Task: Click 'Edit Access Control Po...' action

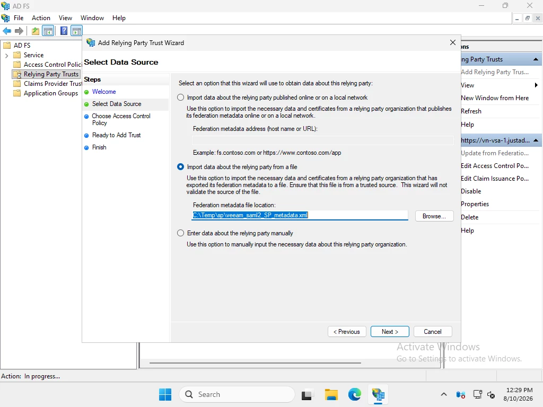Action: pos(495,166)
